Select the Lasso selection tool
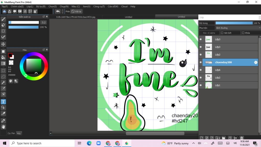261x147 pixels. tap(3, 77)
